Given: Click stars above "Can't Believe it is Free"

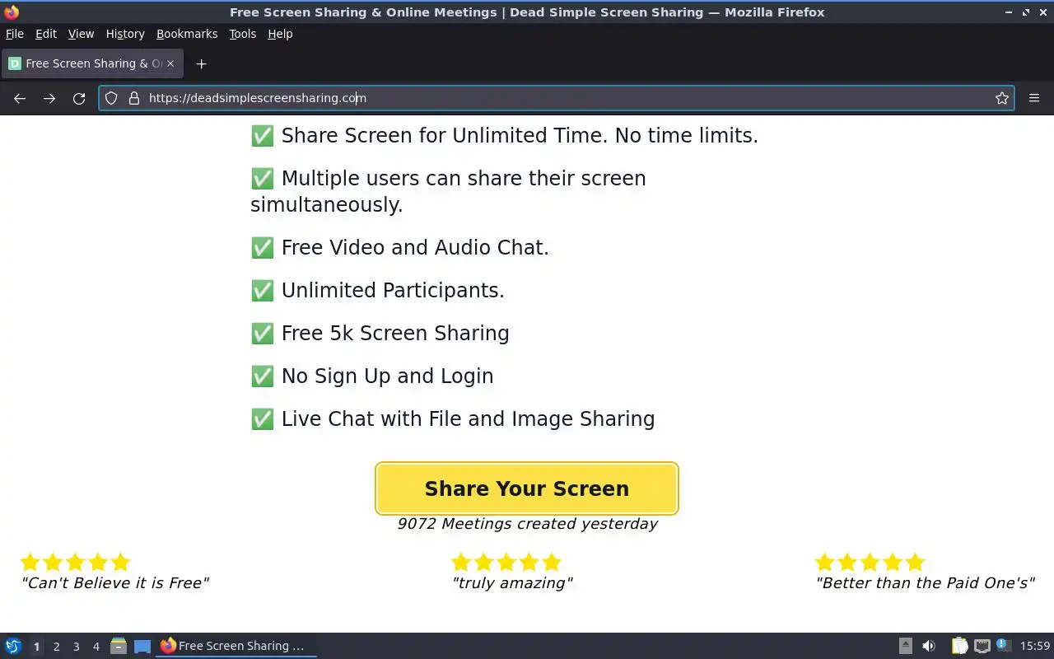Looking at the screenshot, I should click(75, 562).
